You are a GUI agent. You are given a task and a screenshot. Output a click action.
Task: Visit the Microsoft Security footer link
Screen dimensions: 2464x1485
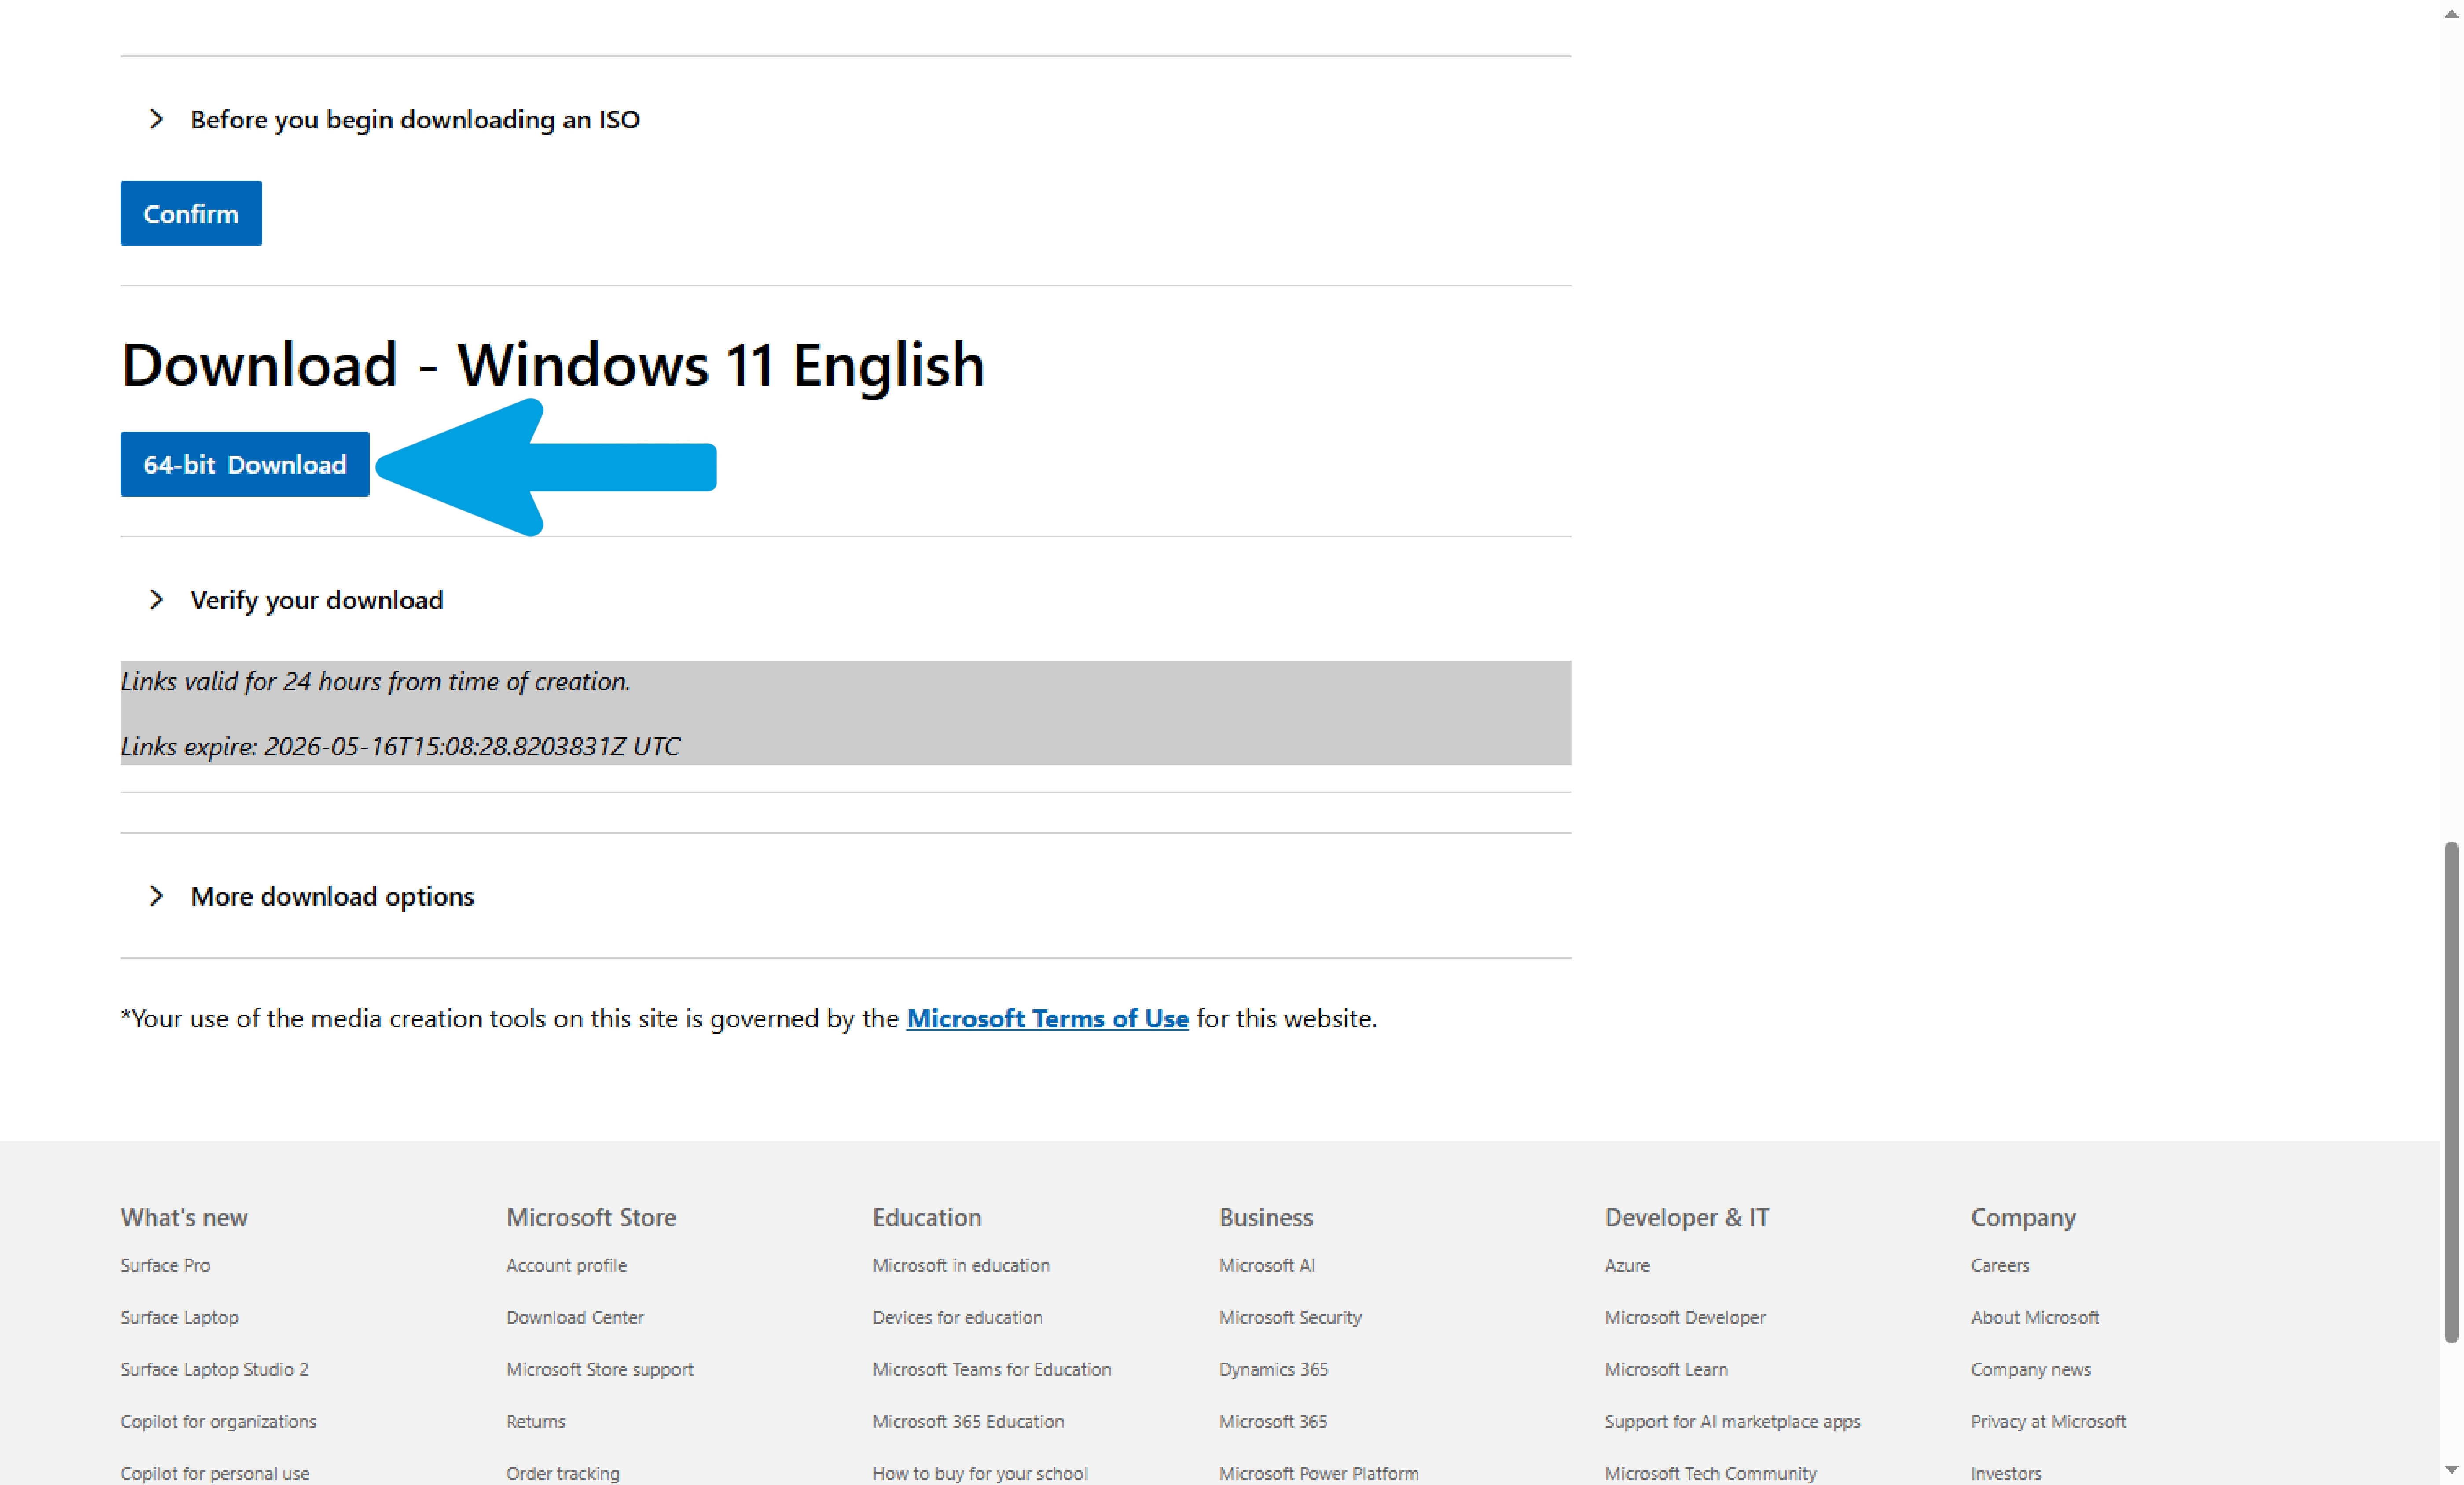pos(1290,1317)
